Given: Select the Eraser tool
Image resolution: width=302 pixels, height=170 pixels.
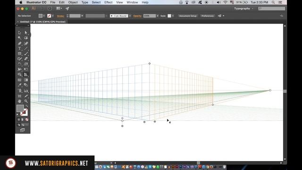Looking at the screenshot, I should pyautogui.click(x=26, y=59).
